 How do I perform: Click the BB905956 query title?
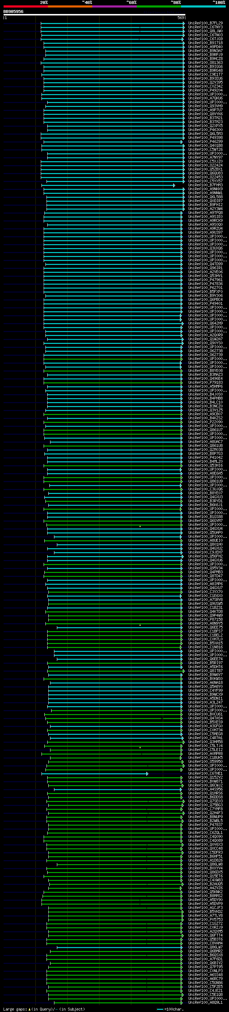[x=13, y=12]
